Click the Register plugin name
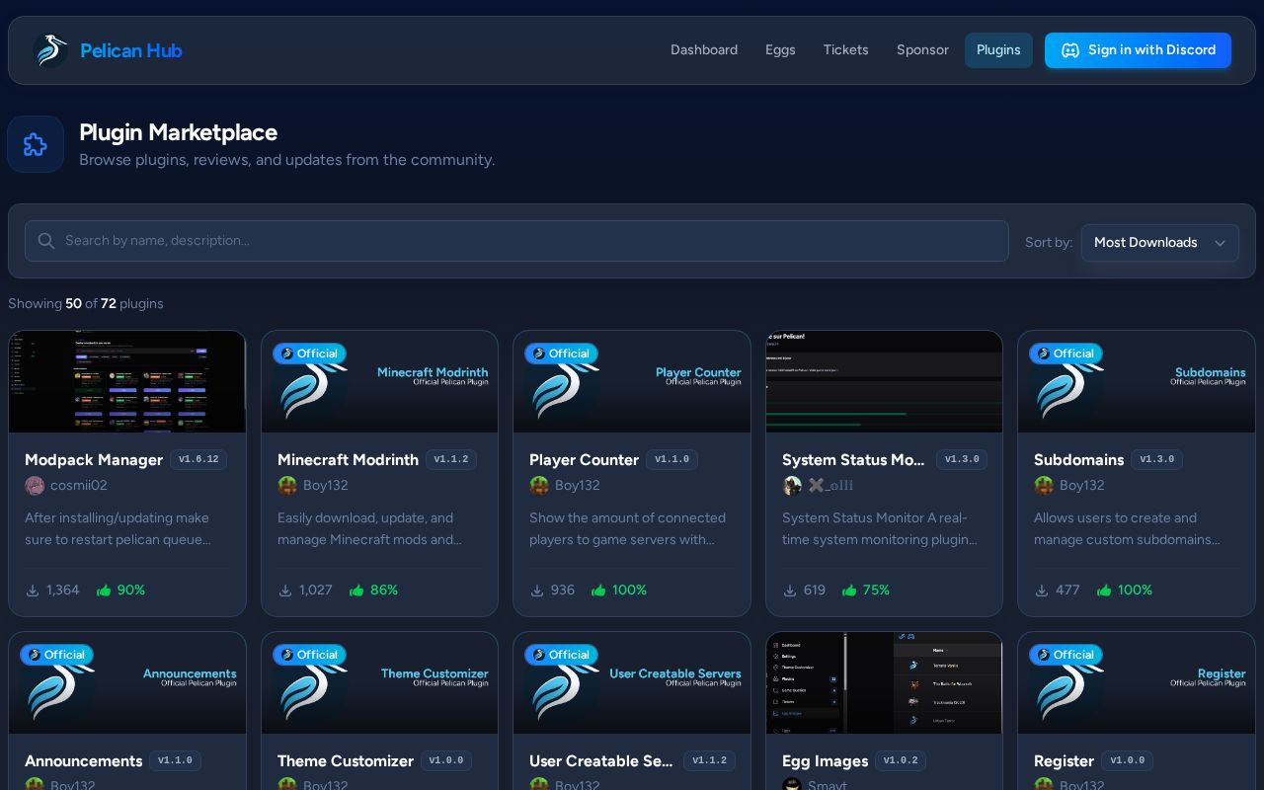1264x790 pixels. point(1064,761)
